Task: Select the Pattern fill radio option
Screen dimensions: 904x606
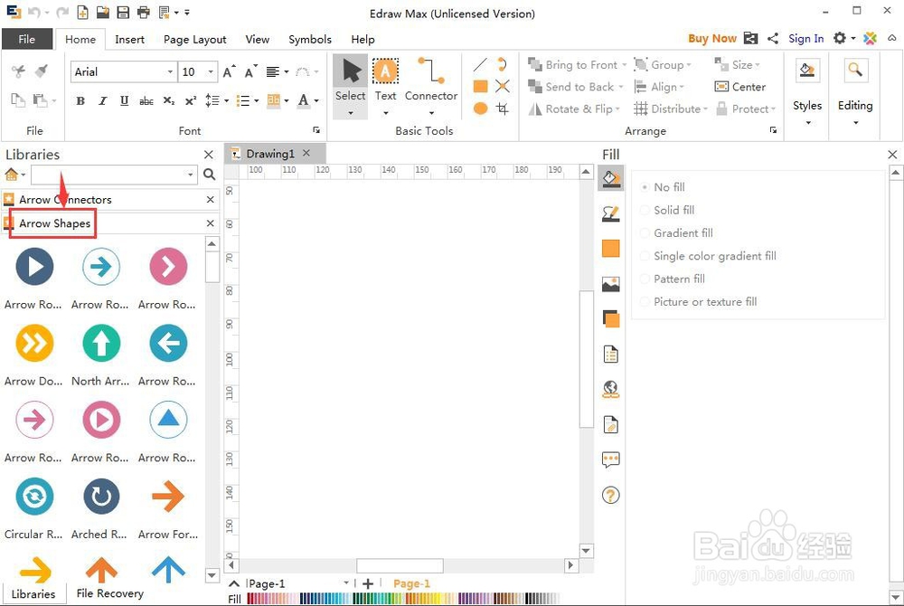Action: click(645, 279)
